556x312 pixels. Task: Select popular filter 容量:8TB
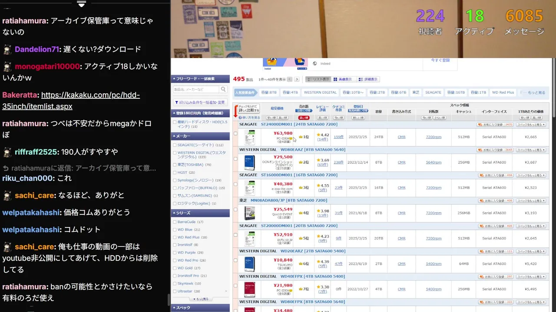click(x=268, y=92)
